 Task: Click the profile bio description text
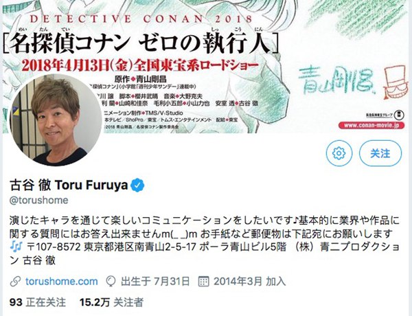[205, 240]
